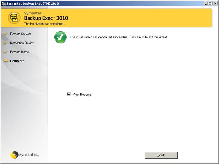Close the Backup Exec installer window

pos(215,4)
